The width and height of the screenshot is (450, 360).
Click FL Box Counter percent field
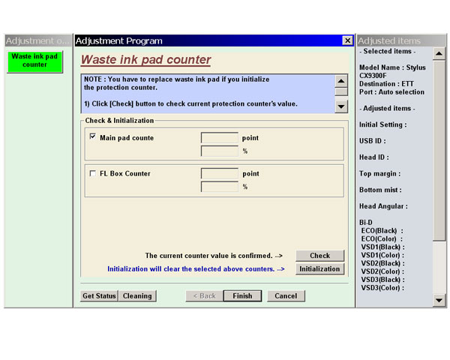coord(220,187)
